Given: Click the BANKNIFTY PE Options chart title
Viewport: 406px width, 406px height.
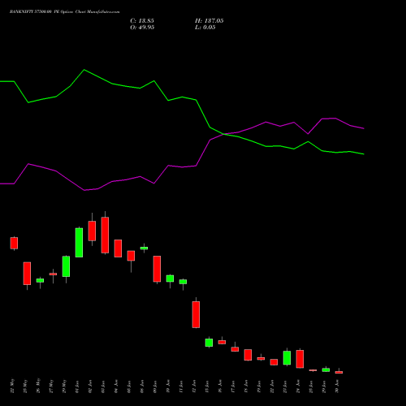Looking at the screenshot, I should click(x=64, y=12).
